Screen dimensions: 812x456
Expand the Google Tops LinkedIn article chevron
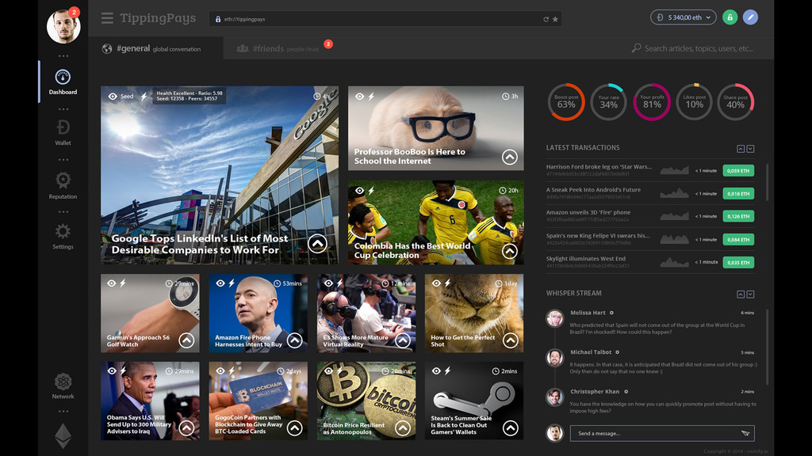(317, 244)
